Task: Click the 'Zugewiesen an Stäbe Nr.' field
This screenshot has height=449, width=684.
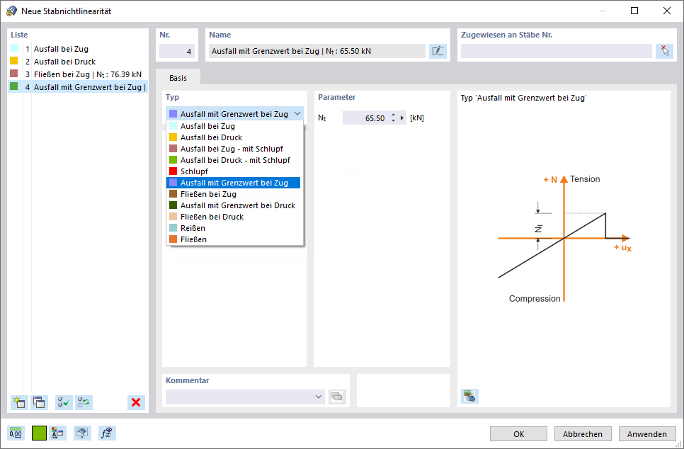Action: pyautogui.click(x=557, y=51)
